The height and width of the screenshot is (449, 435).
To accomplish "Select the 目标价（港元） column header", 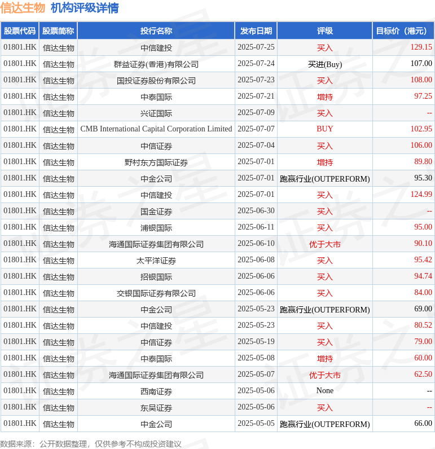I will coord(403,30).
